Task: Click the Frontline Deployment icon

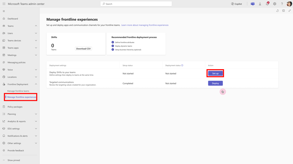Action: coord(4,84)
